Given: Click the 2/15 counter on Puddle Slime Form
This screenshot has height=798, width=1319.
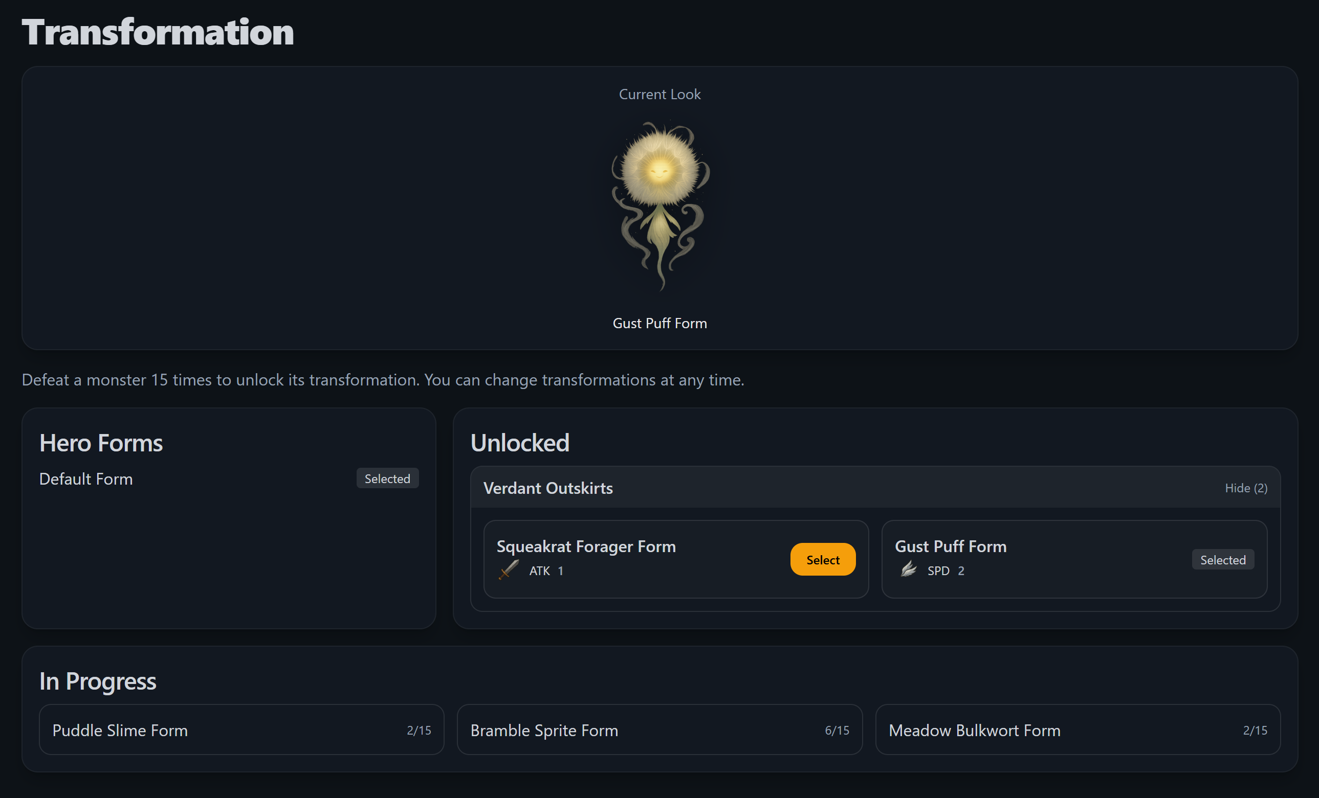Looking at the screenshot, I should [x=419, y=730].
